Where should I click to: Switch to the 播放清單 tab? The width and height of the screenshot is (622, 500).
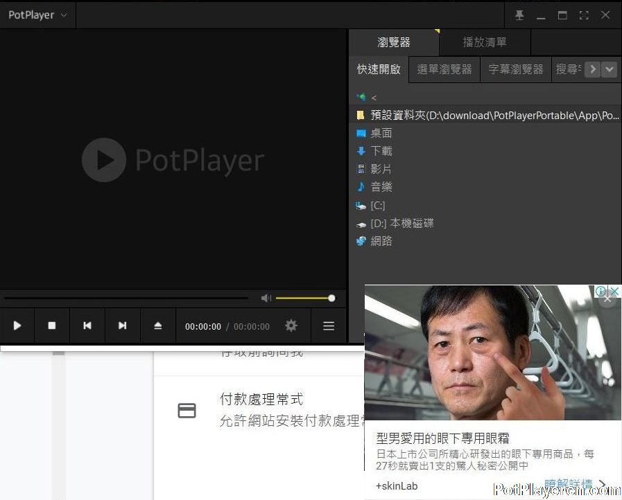(x=485, y=42)
